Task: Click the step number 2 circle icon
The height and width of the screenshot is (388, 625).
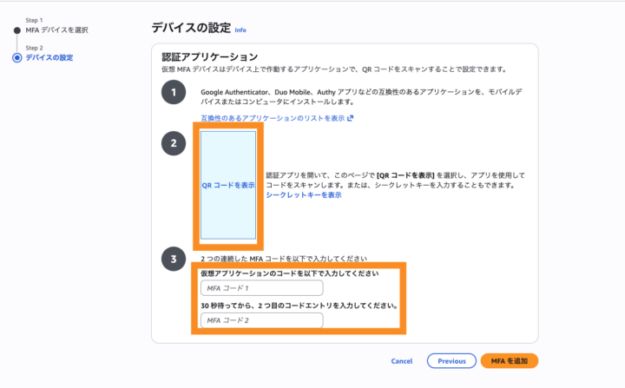Action: pyautogui.click(x=174, y=143)
